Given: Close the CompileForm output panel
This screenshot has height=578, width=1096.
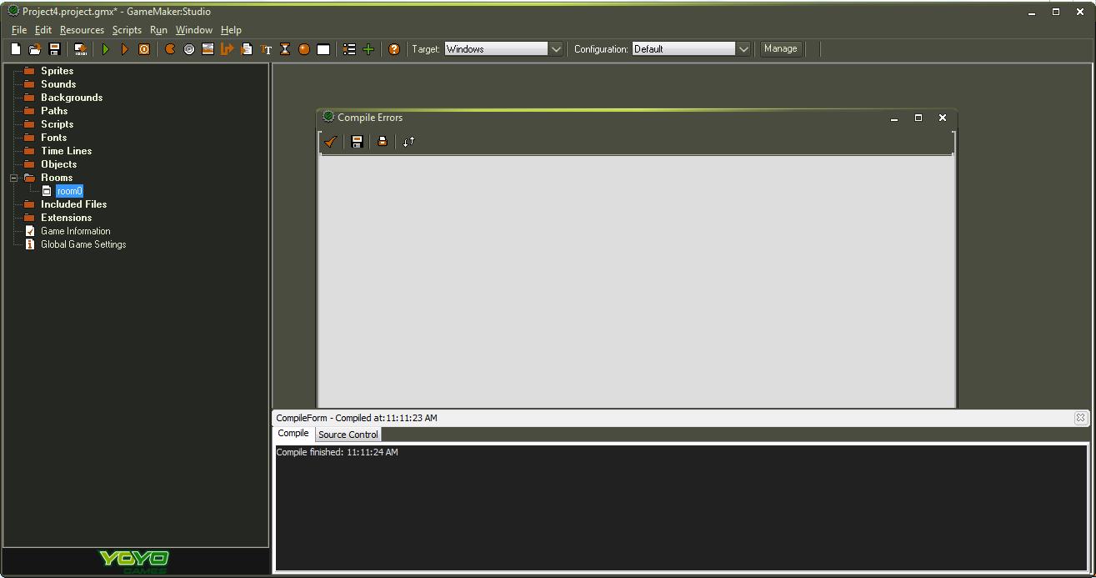Looking at the screenshot, I should 1080,417.
